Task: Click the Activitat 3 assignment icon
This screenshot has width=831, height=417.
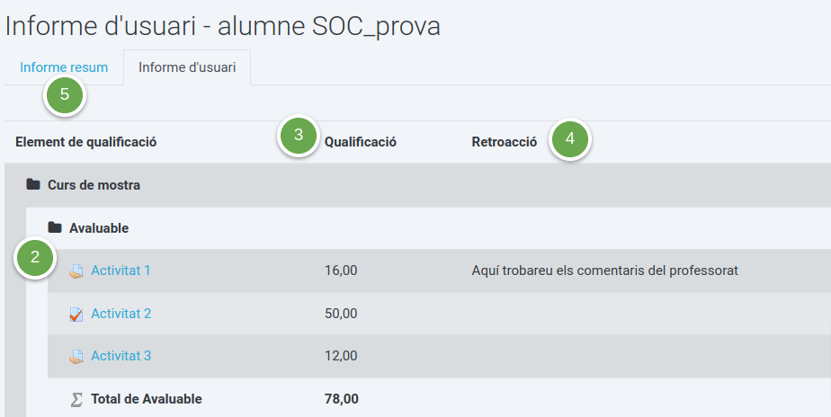Action: click(x=76, y=356)
